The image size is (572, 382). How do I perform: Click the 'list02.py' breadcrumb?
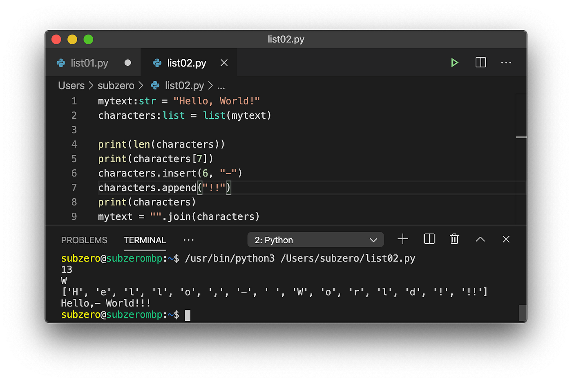pyautogui.click(x=184, y=85)
